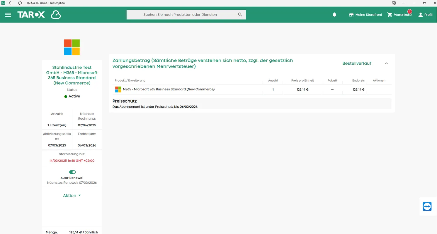Click the Zahlungsbetrag section heading
Screen dimensions: 437x234
203,63
